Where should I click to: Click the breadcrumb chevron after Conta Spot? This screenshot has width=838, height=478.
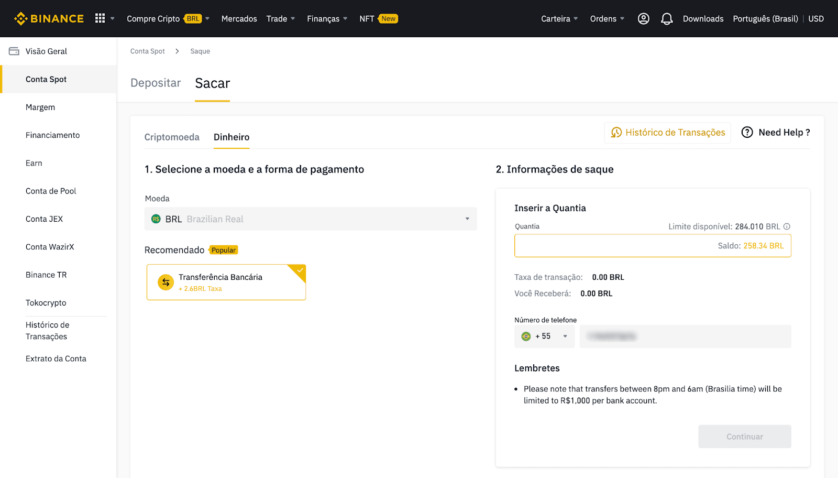[177, 51]
